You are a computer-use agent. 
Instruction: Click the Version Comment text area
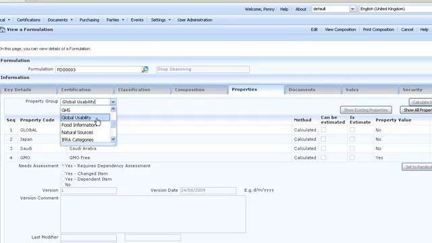coord(153,214)
